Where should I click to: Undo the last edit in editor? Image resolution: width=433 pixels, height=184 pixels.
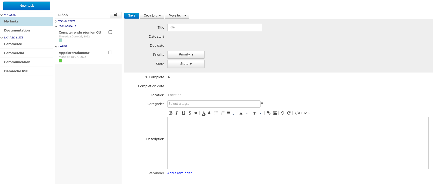(283, 113)
